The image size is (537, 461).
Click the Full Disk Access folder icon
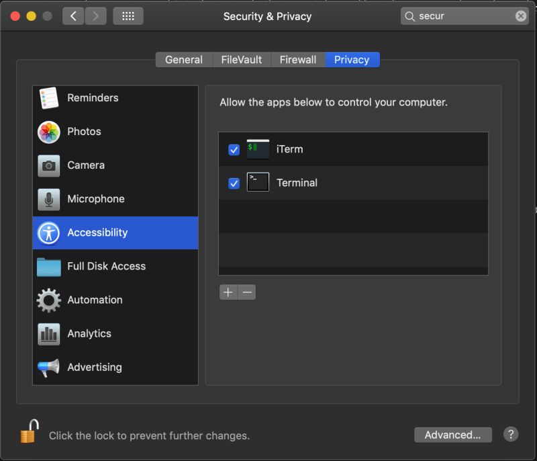(x=48, y=267)
